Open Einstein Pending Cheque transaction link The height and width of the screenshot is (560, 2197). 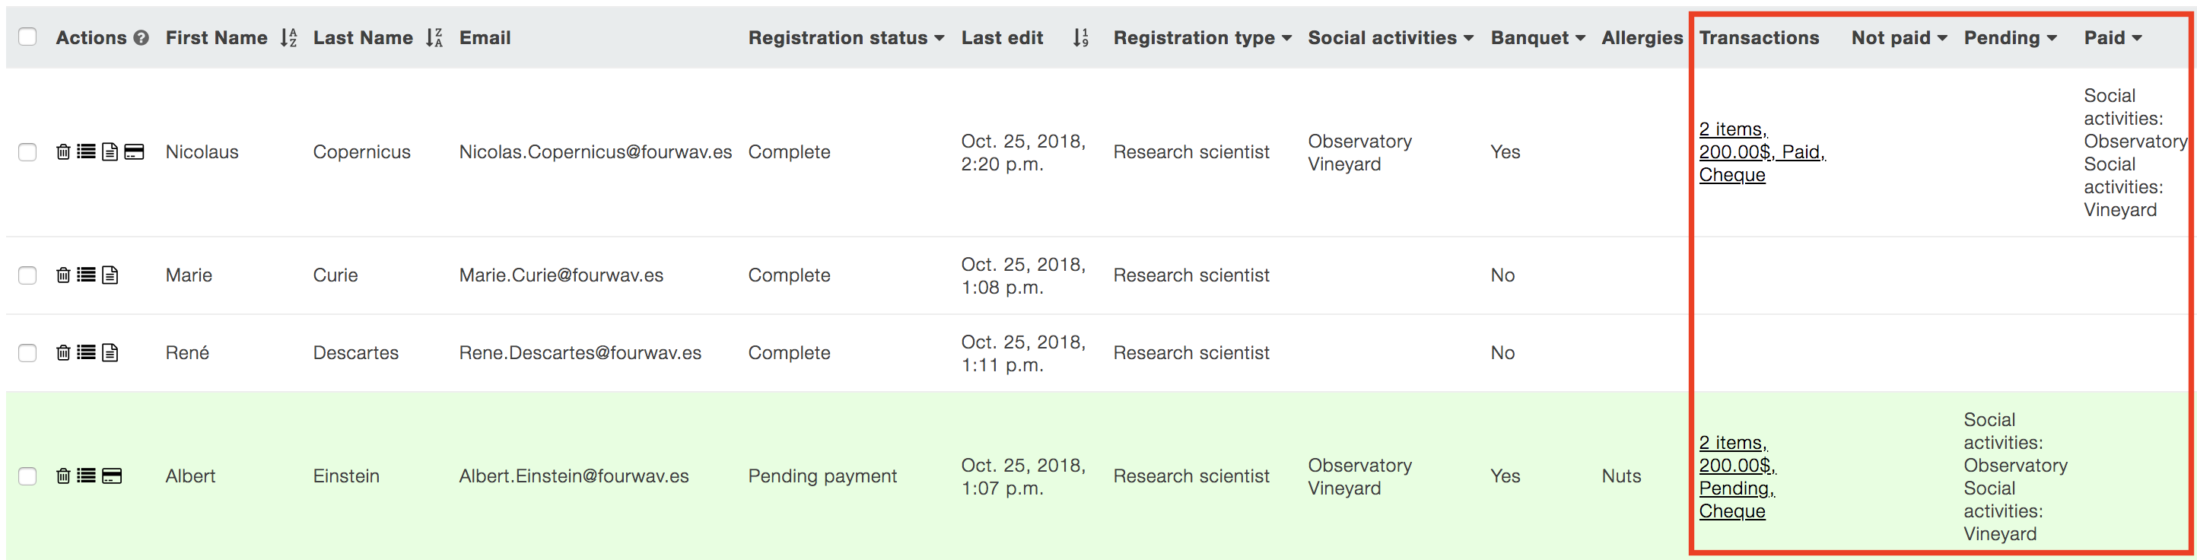pyautogui.click(x=1737, y=476)
